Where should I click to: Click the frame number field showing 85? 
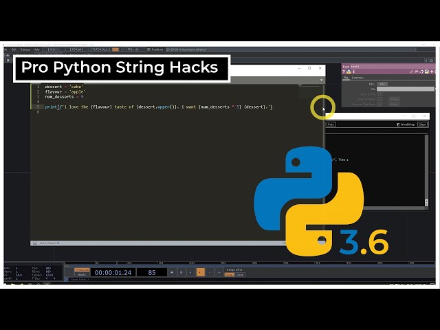tap(152, 272)
